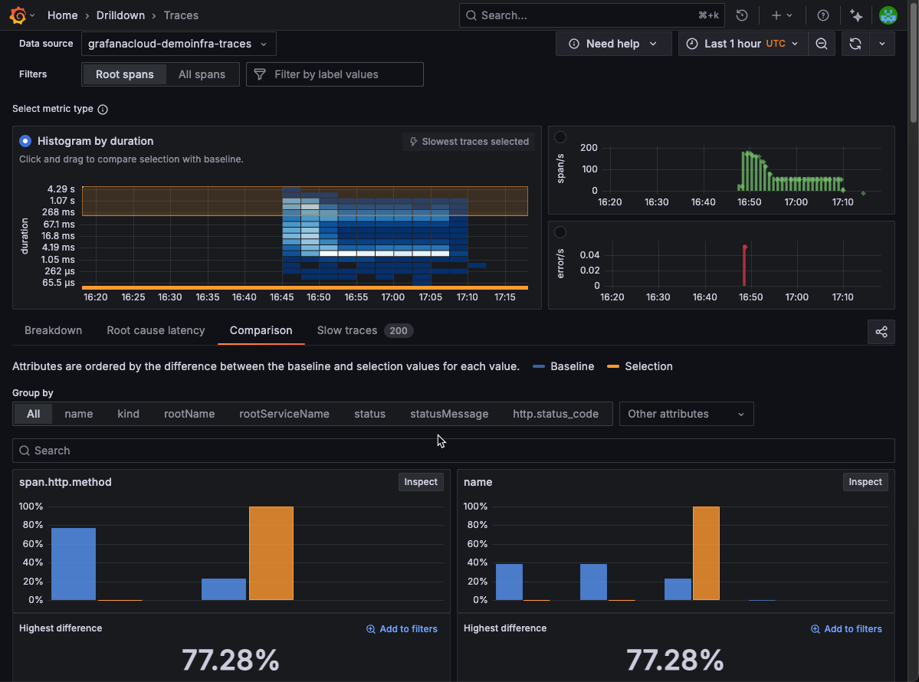Focus the Filter by label values field
Viewport: 919px width, 682px height.
[335, 74]
